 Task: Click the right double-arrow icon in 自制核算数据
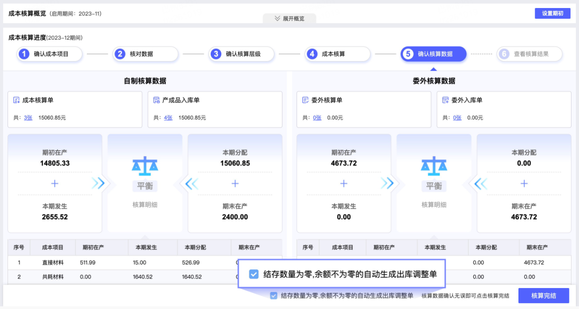point(98,183)
